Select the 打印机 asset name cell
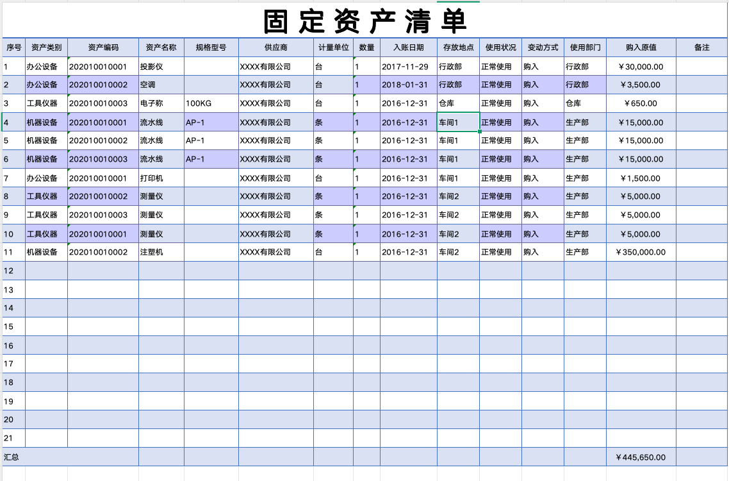Image resolution: width=729 pixels, height=481 pixels. tap(161, 178)
